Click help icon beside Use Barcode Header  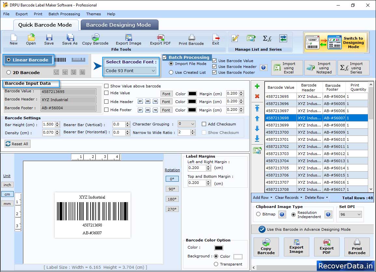click(263, 68)
